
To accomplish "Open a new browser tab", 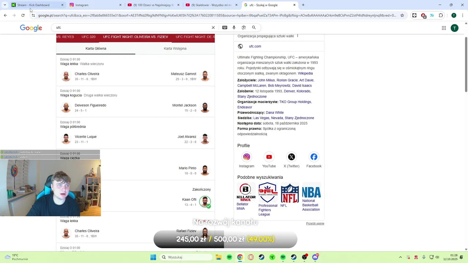I will coord(303,5).
